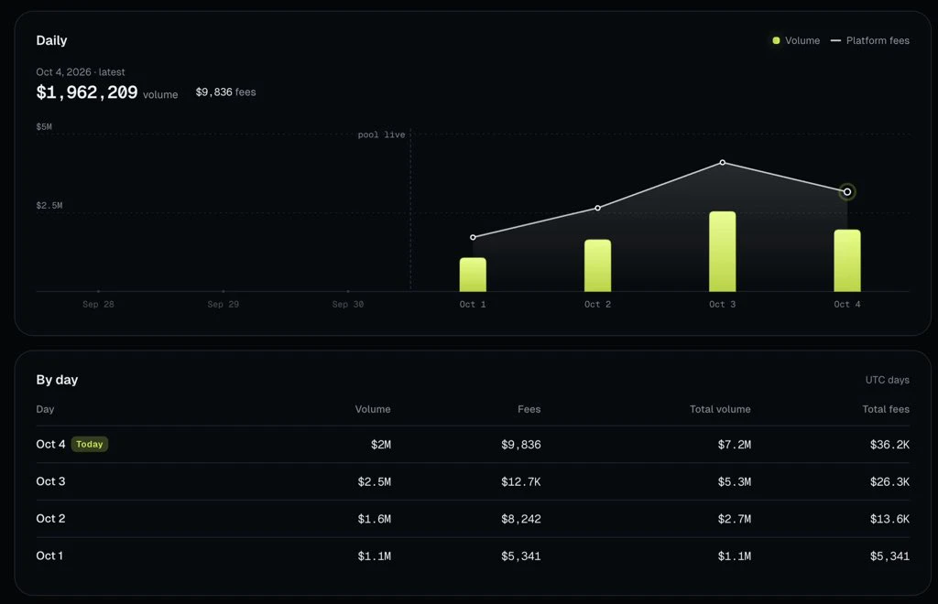
Task: Click the Today badge on Oct 4
Action: 90,444
